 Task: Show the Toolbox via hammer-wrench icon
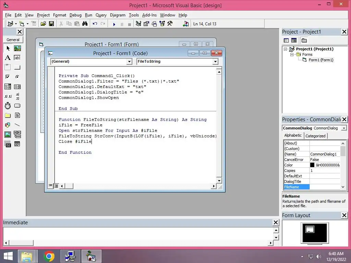point(170,24)
